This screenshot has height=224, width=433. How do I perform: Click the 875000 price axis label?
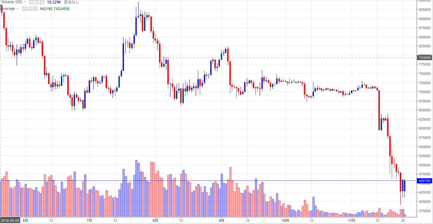pyautogui.click(x=425, y=28)
